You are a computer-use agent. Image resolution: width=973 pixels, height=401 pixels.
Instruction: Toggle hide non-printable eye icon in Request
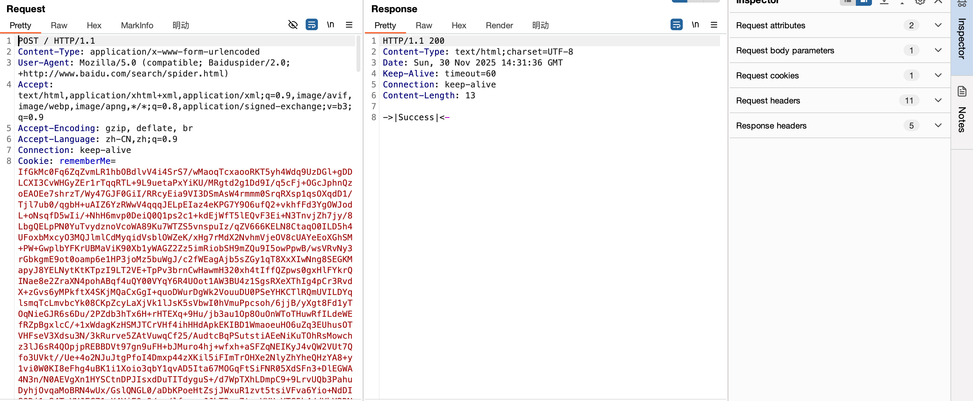(x=293, y=25)
